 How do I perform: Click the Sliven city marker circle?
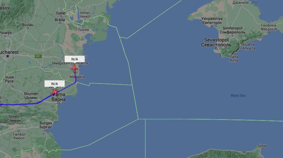(14, 124)
